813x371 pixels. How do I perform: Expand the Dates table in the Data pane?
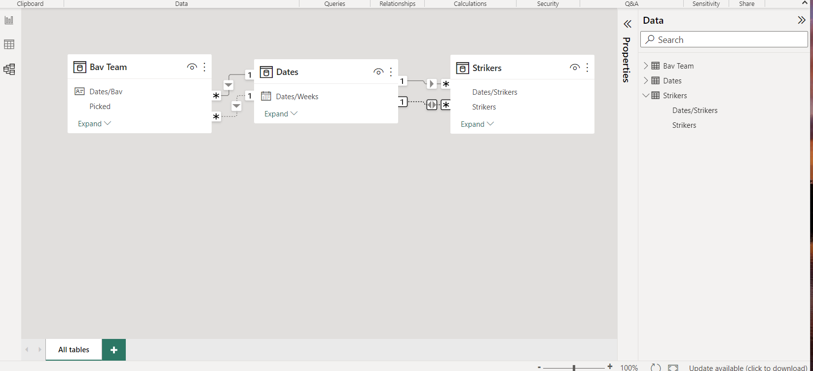(x=646, y=80)
